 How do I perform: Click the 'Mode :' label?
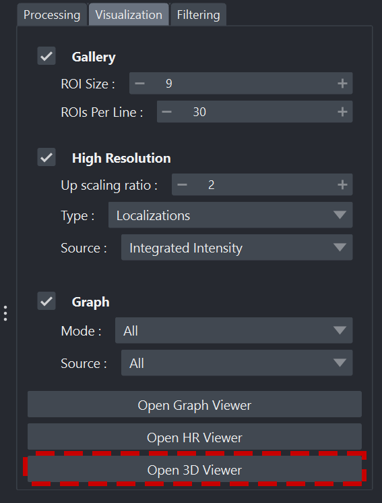[81, 331]
